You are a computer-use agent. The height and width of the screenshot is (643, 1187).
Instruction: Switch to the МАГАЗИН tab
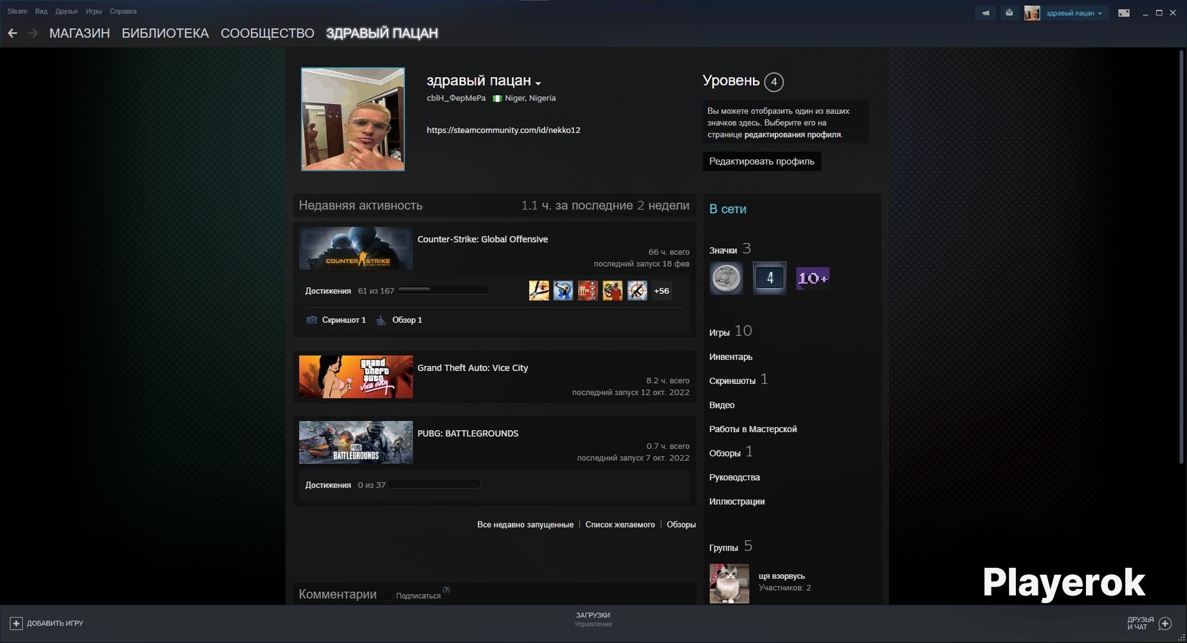coord(80,33)
